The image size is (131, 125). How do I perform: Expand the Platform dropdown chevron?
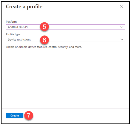[122, 27]
